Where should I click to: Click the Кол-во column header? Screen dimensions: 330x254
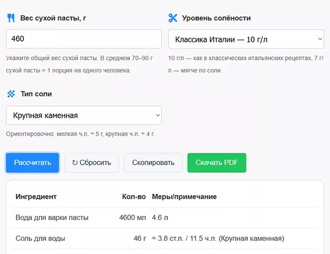tap(134, 197)
